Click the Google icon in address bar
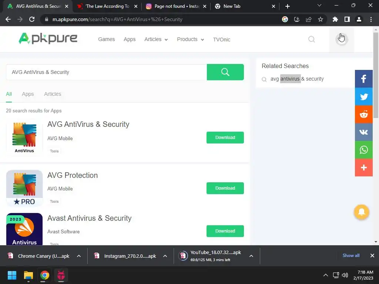The image size is (379, 284). (x=285, y=19)
